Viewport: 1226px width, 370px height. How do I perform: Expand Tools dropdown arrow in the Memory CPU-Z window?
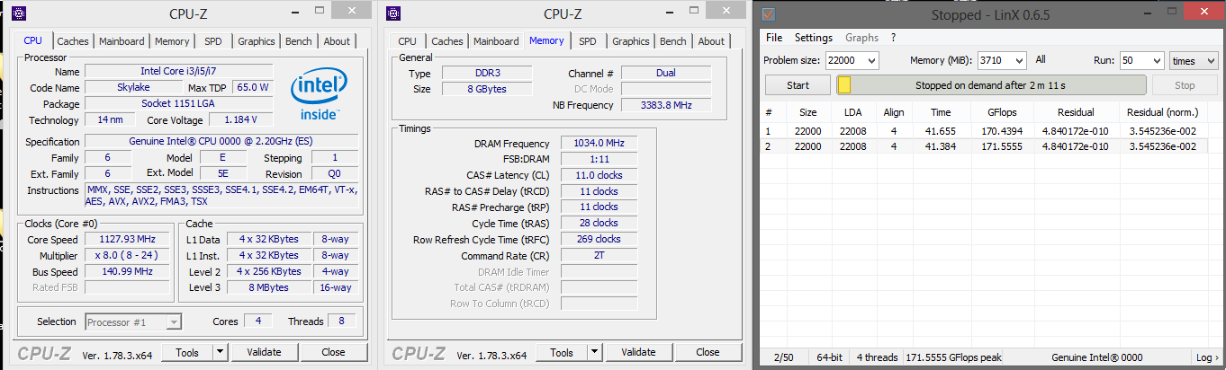tap(595, 353)
